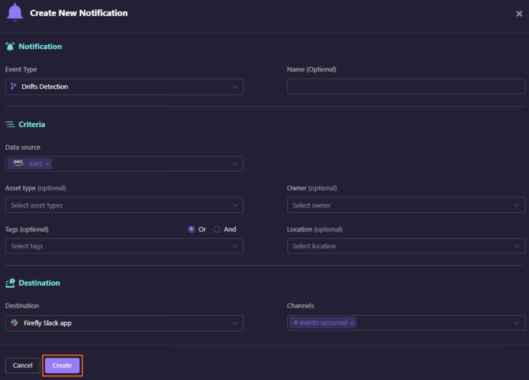Open the Select asset types dropdown
This screenshot has height=380, width=529.
pos(124,205)
